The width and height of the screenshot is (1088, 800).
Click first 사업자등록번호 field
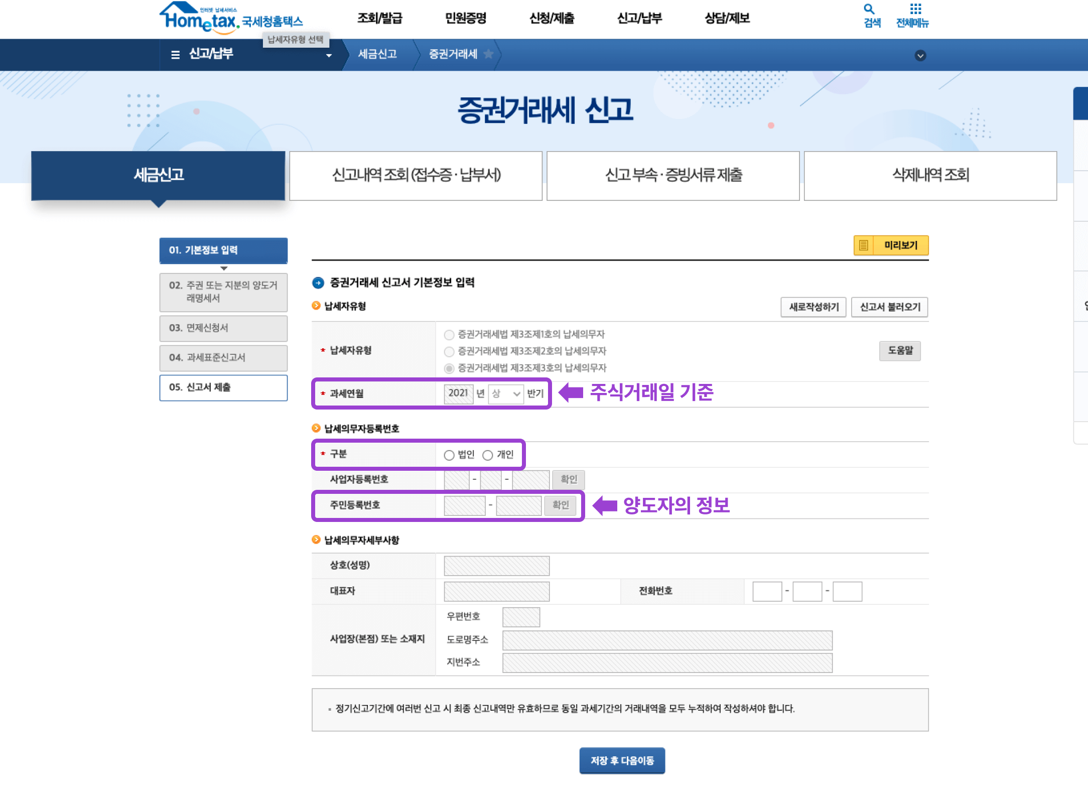[457, 480]
